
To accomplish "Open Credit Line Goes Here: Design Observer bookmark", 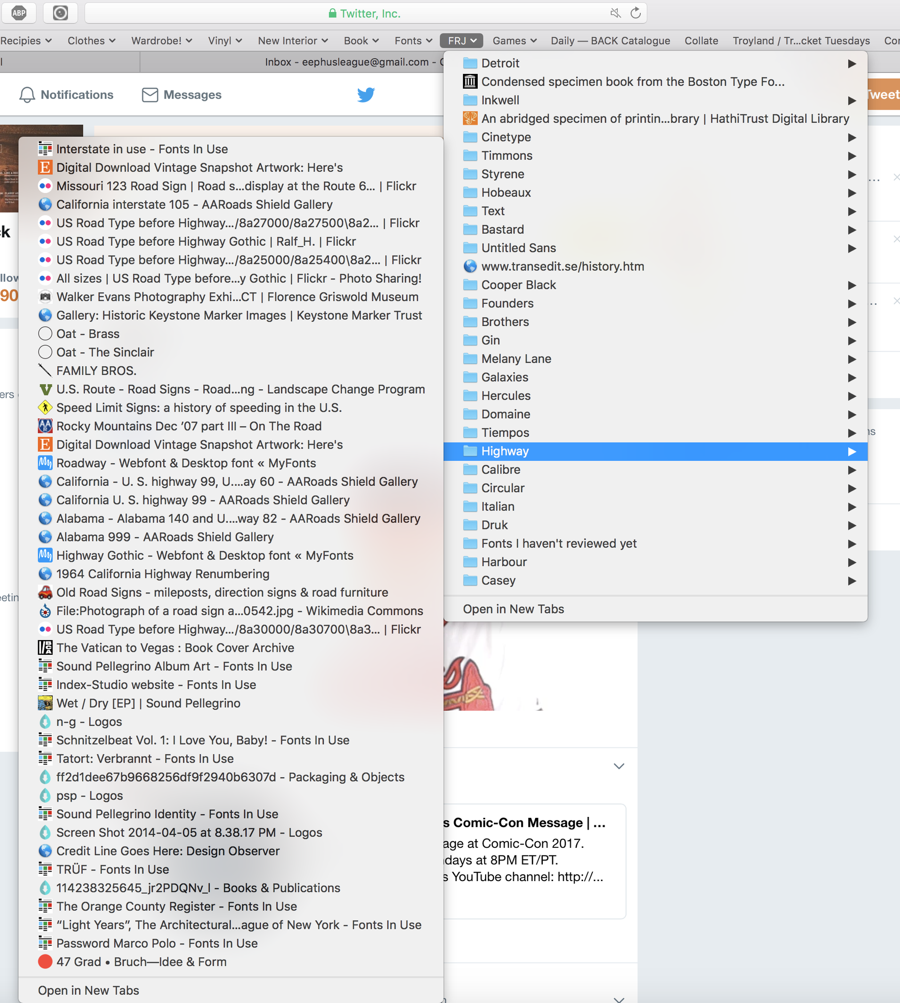I will pos(231,851).
